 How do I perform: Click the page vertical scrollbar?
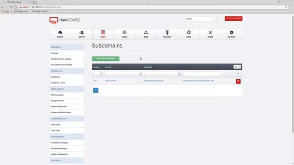293,75
